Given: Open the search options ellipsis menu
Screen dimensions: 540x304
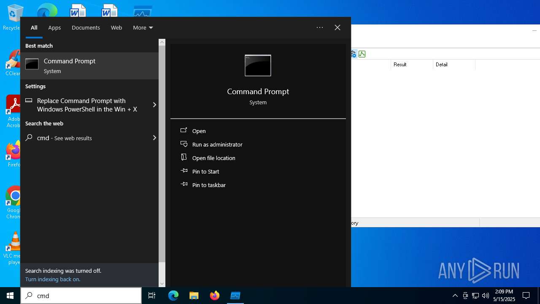Looking at the screenshot, I should click(x=320, y=27).
